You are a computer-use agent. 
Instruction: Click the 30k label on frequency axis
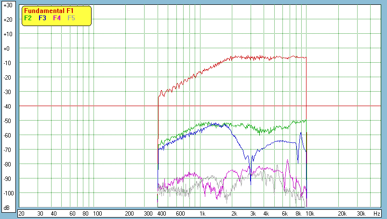pos(360,213)
